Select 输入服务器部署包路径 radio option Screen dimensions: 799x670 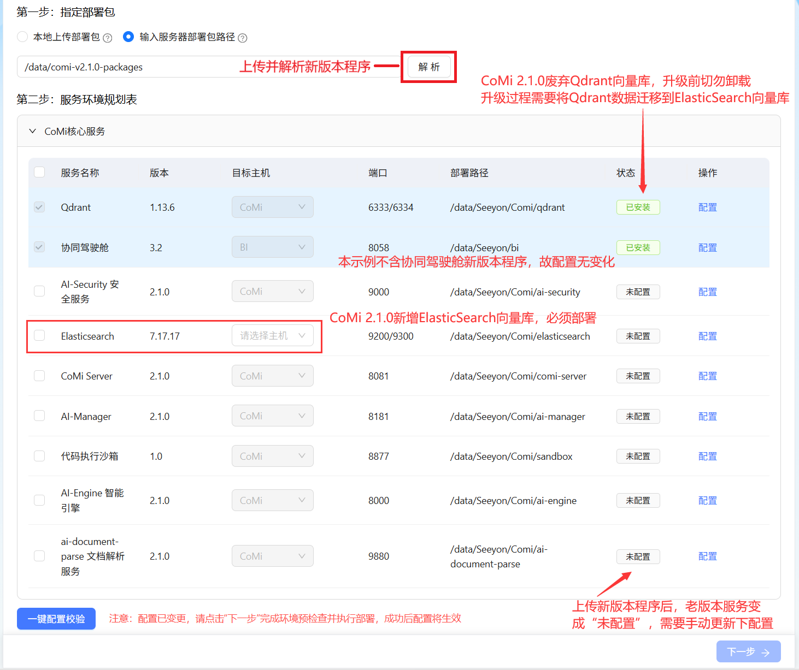(x=128, y=37)
